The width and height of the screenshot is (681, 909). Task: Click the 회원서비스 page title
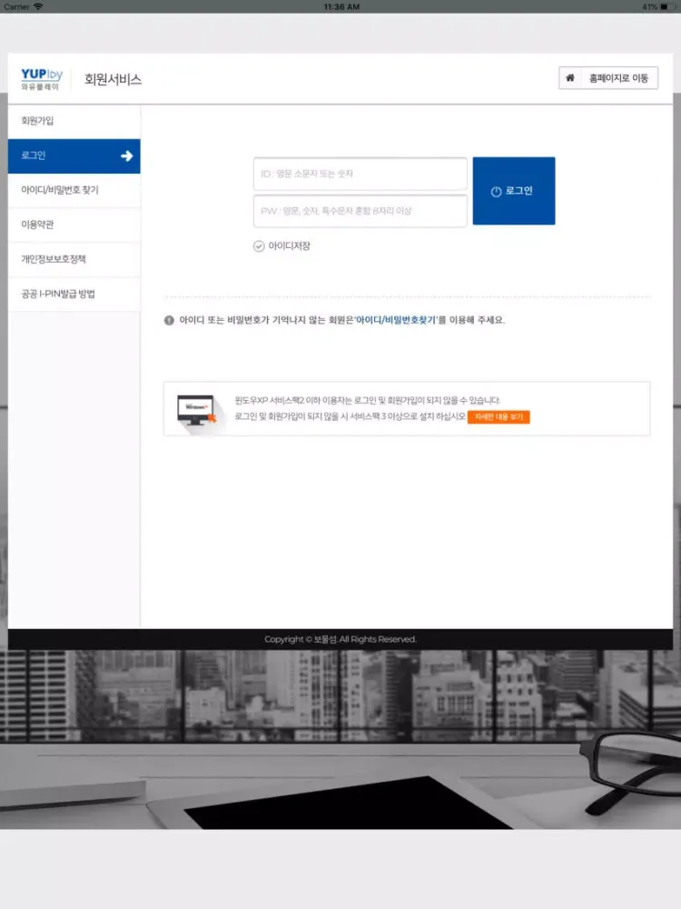113,79
